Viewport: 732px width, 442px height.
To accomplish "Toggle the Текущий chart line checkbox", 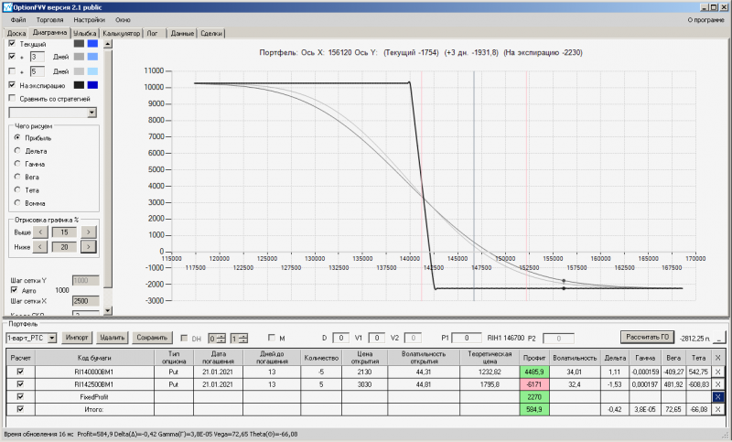I will [x=12, y=43].
